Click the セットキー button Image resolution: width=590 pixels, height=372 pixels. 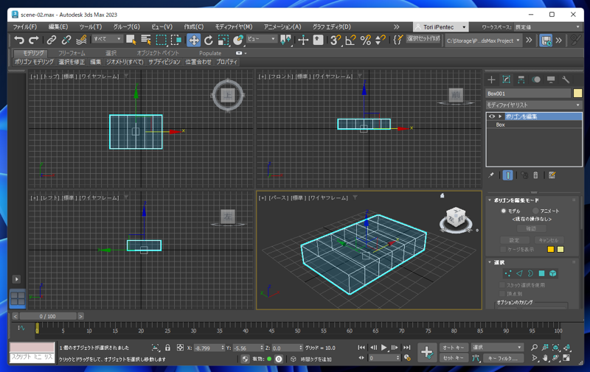pos(454,358)
